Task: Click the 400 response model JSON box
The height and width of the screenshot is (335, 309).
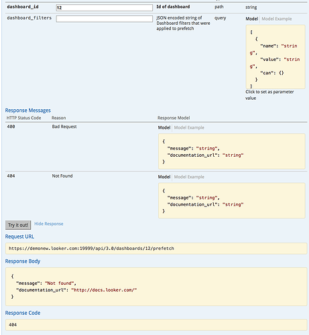Action: [x=232, y=151]
